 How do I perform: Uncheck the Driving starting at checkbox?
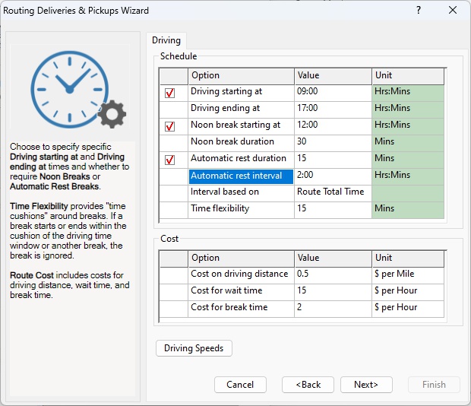pos(170,93)
